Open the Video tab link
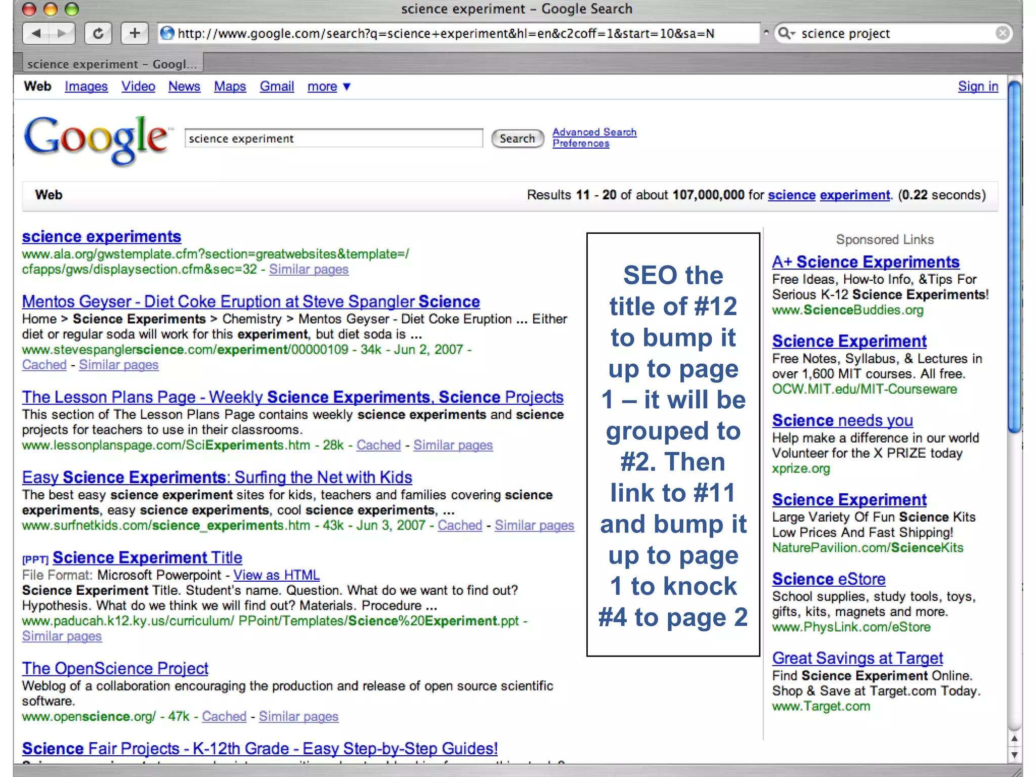Screen dimensions: 1036x777 pos(138,87)
